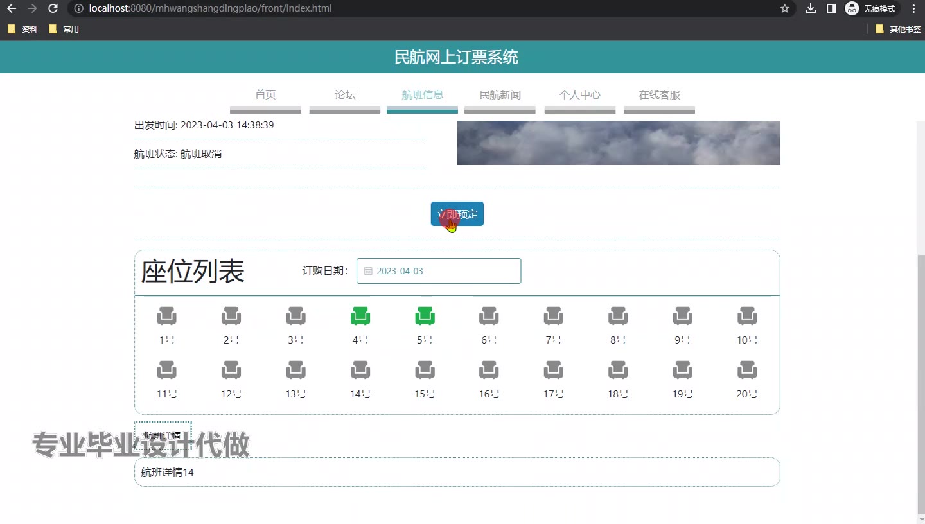Click the browser address bar

pos(424,8)
